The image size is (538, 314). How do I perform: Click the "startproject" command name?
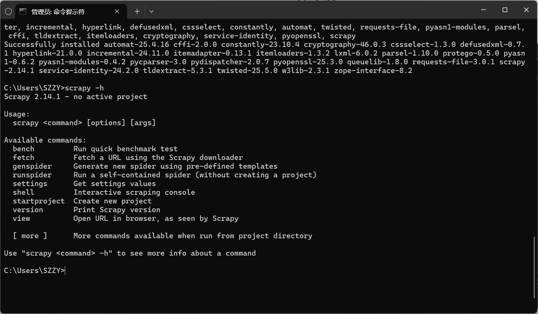[x=38, y=201]
